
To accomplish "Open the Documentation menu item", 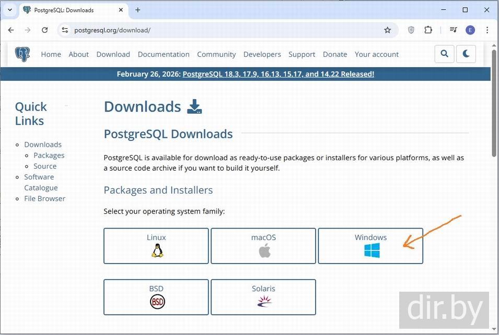I will [164, 54].
